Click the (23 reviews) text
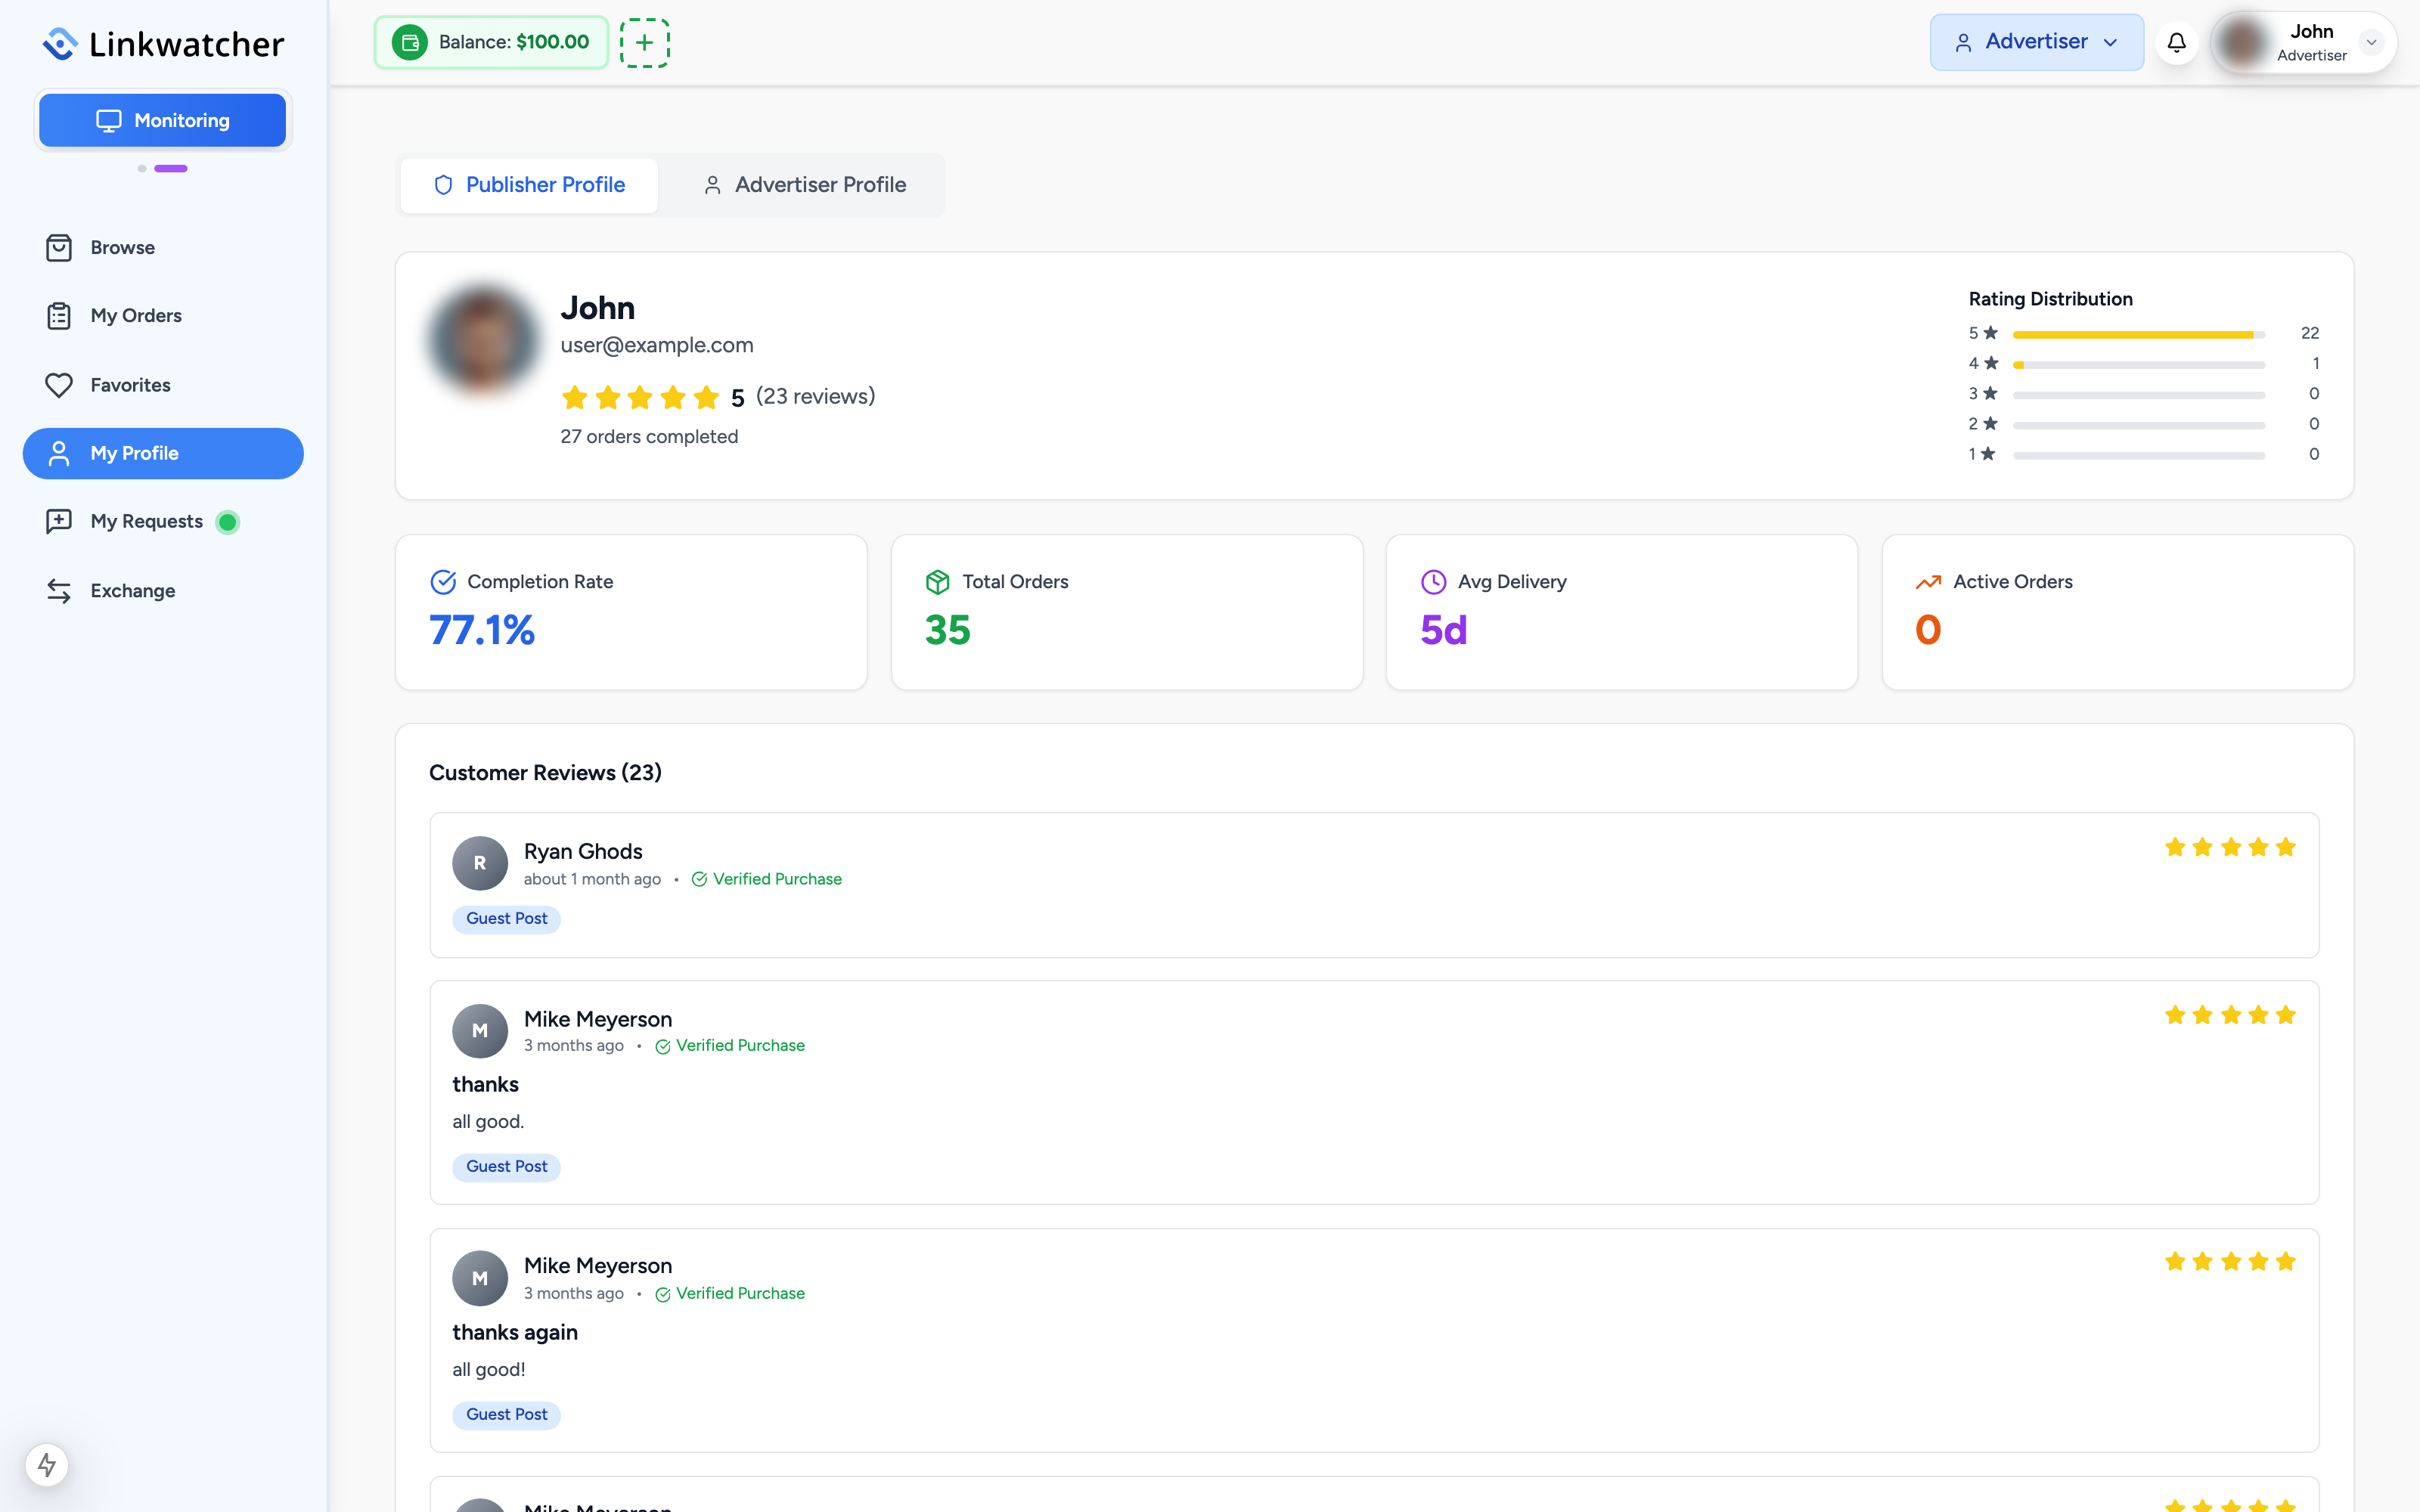Viewport: 2420px width, 1512px height. 815,397
